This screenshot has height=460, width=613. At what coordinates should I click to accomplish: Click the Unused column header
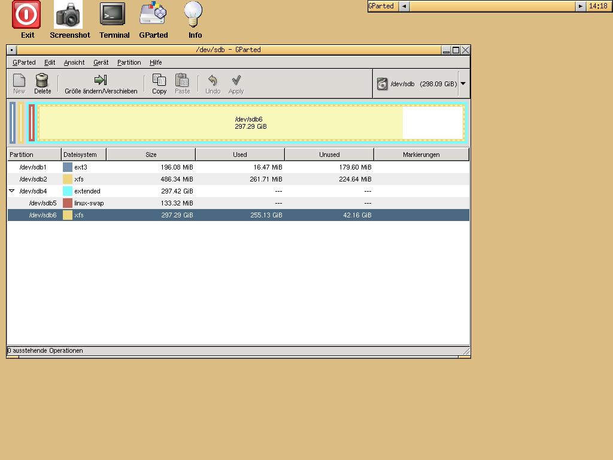click(329, 155)
